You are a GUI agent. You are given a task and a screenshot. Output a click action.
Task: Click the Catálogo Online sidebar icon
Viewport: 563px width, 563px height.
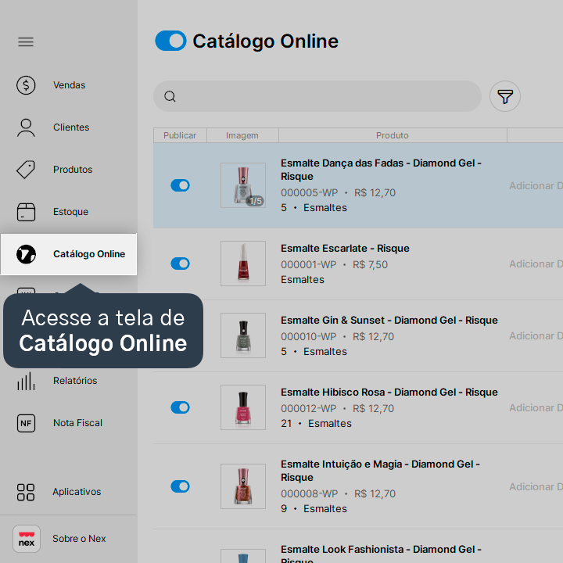[26, 254]
